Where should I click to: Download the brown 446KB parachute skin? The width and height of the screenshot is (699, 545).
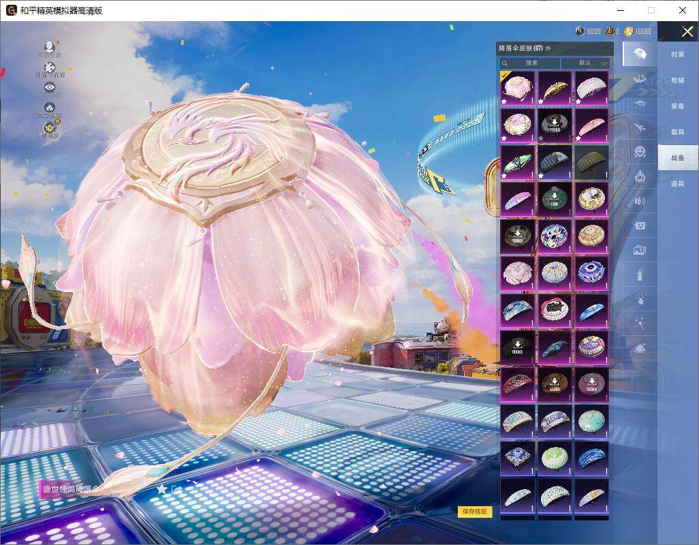click(555, 384)
